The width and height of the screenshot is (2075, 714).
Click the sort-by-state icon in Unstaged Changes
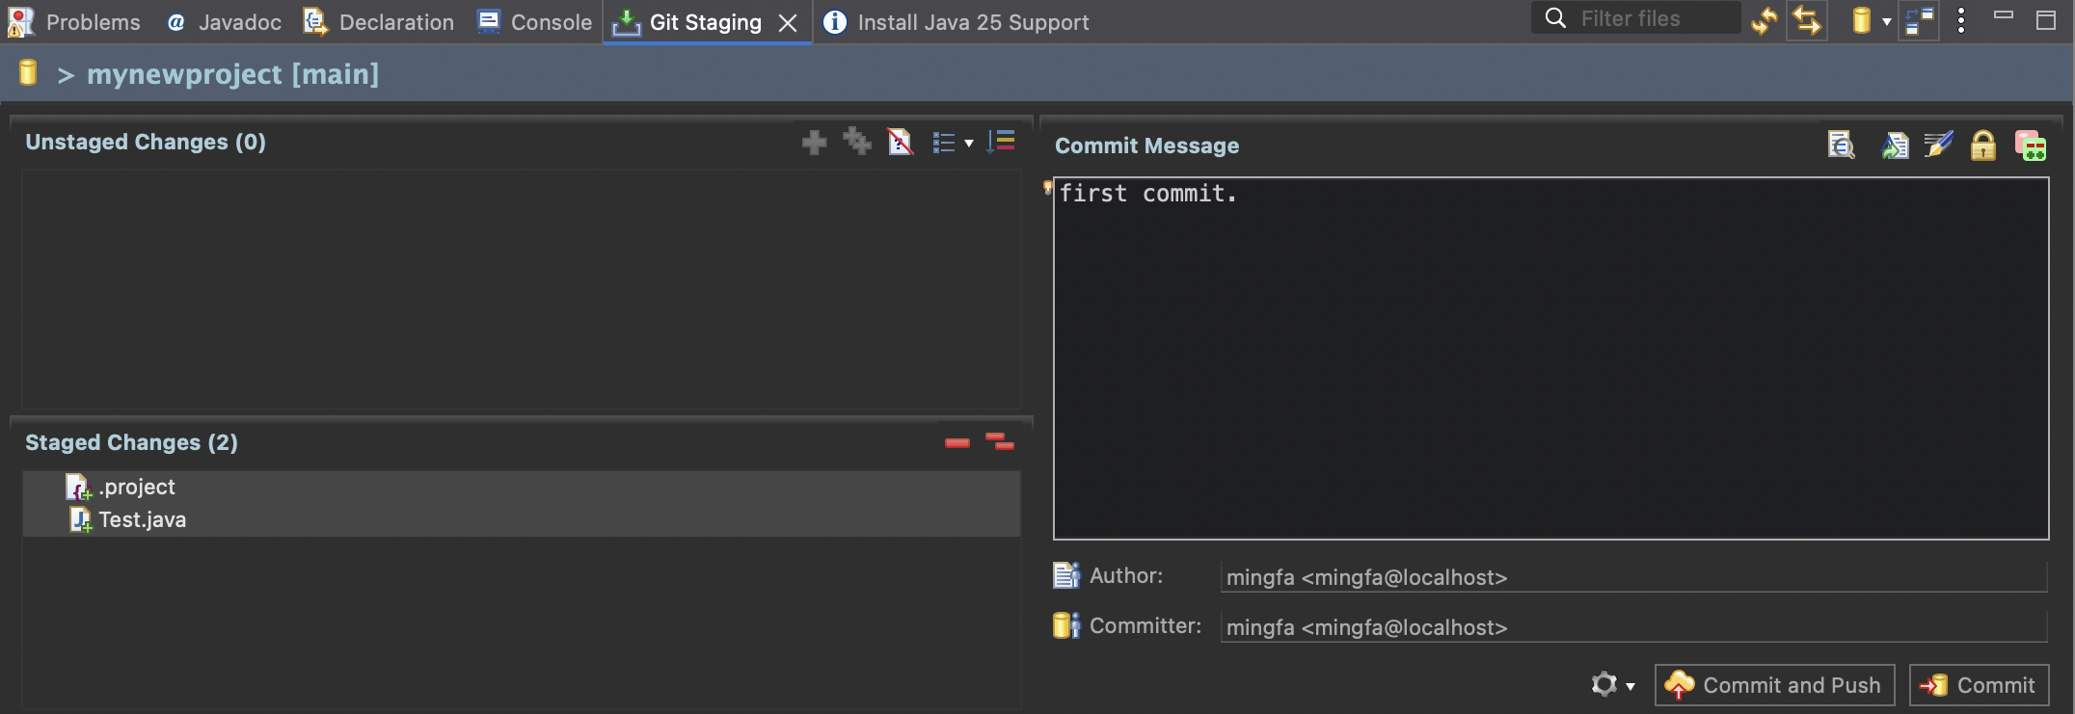(x=1002, y=143)
